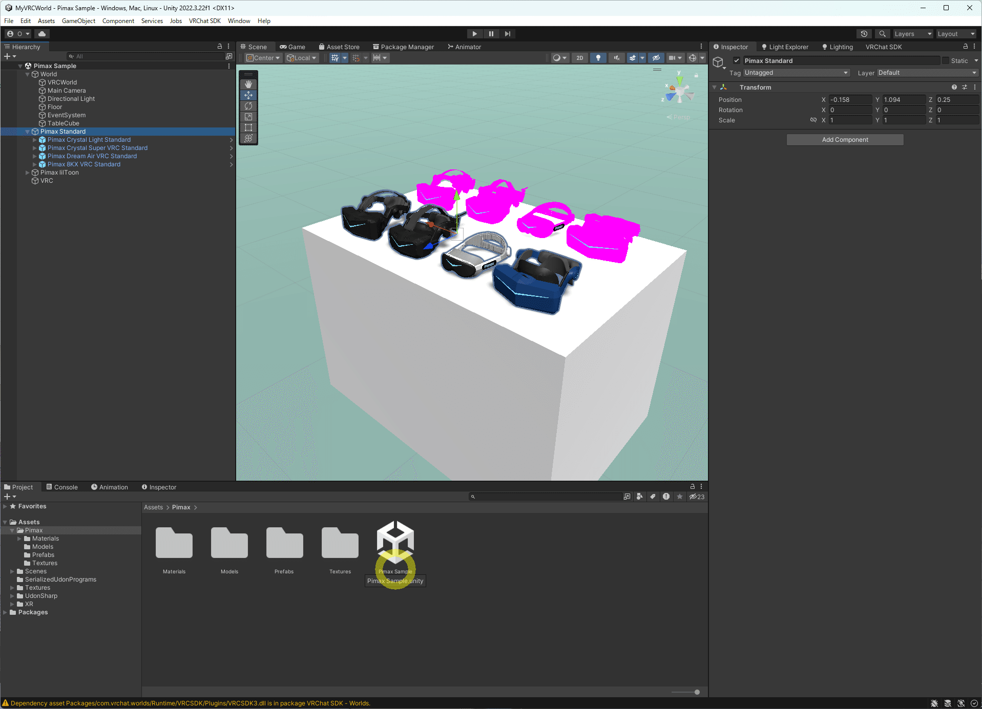This screenshot has width=982, height=709.
Task: Select the combined Transform tool
Action: click(248, 138)
